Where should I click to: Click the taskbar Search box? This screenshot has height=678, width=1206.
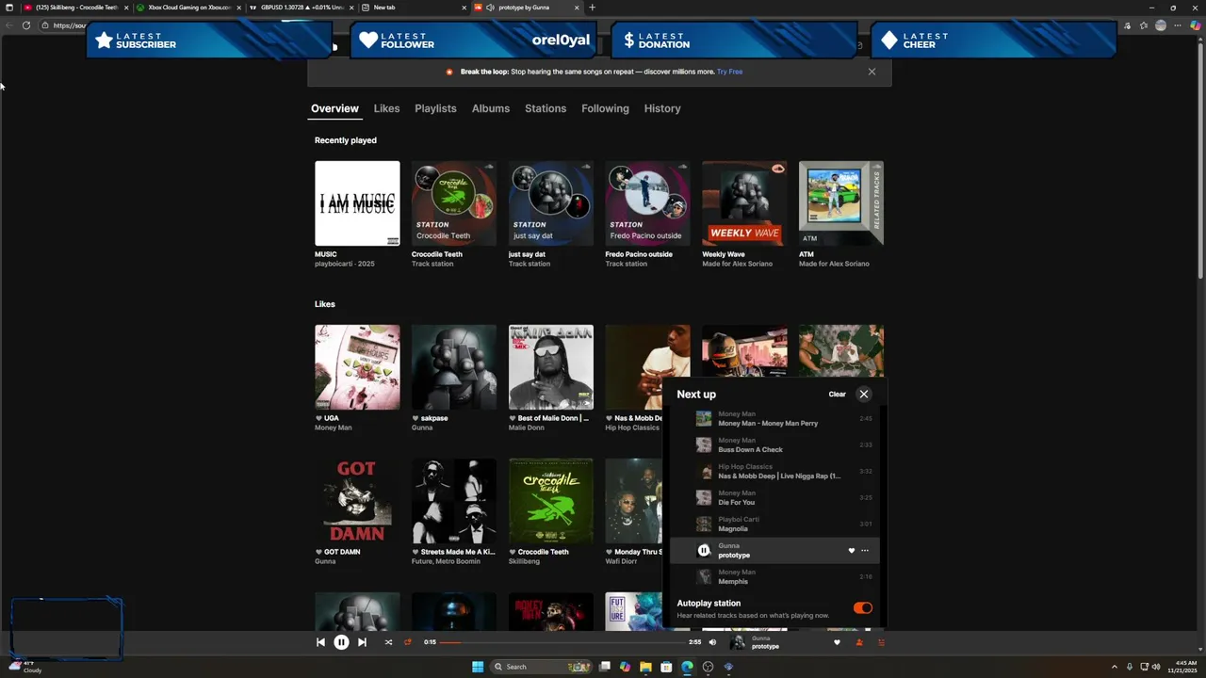(x=543, y=667)
